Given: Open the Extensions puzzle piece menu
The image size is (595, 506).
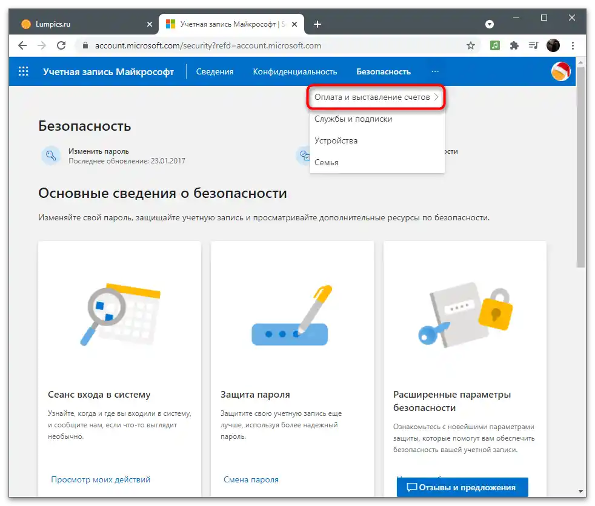Looking at the screenshot, I should tap(514, 45).
